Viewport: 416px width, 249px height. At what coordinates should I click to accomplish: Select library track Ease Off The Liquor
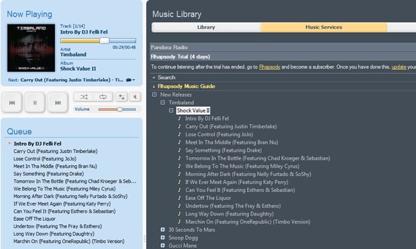pyautogui.click(x=208, y=198)
